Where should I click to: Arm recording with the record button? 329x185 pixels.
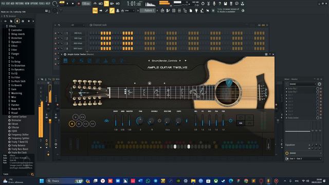pyautogui.click(x=79, y=4)
